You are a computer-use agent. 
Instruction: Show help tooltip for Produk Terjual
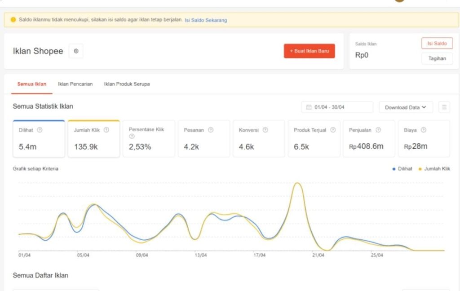(x=333, y=130)
